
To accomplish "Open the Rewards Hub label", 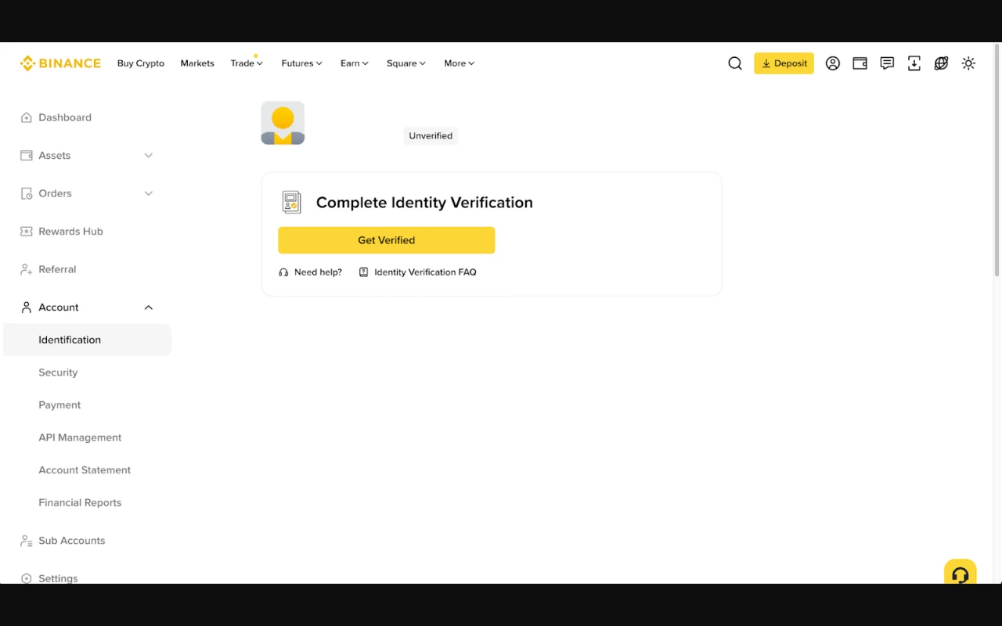I will 70,232.
